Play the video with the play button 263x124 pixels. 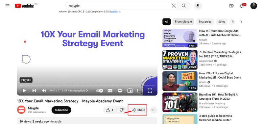24,90
